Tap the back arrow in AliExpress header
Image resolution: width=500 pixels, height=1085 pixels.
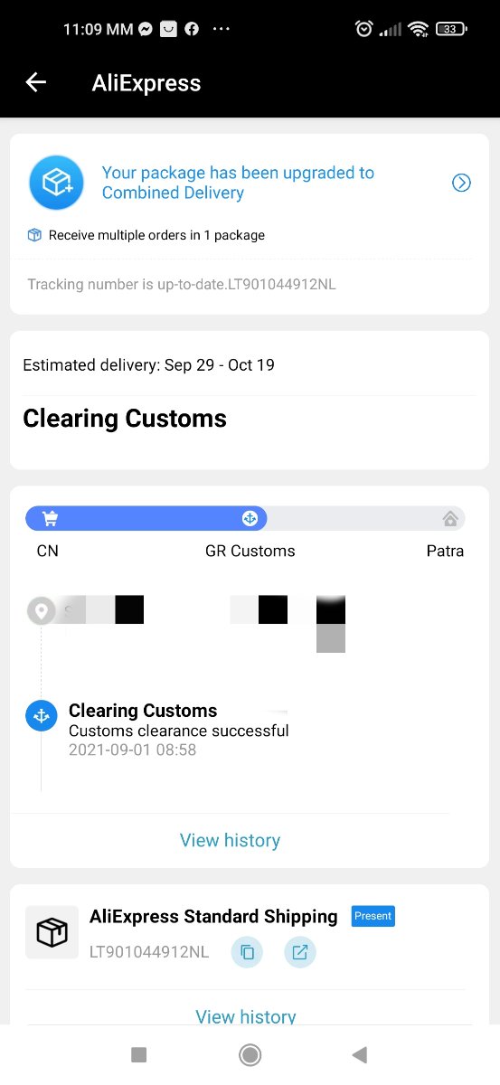(x=36, y=82)
